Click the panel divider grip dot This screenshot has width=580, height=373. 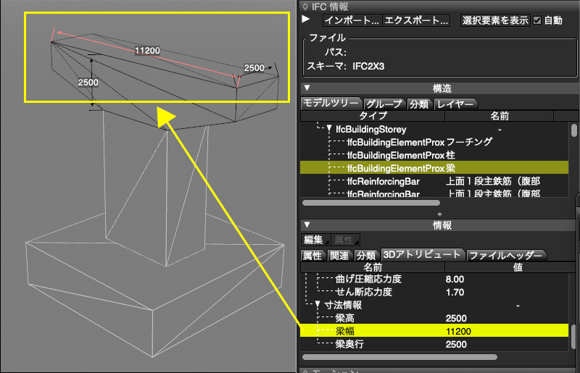[x=439, y=214]
